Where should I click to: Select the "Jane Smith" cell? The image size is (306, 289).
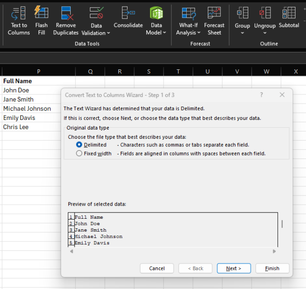click(31, 99)
